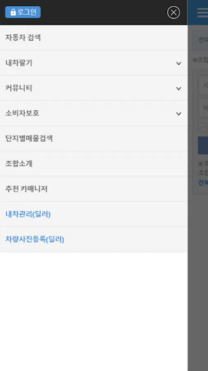Image resolution: width=208 pixels, height=371 pixels.
Task: Expand the 소비자보호 dropdown arrow
Action: coord(178,114)
